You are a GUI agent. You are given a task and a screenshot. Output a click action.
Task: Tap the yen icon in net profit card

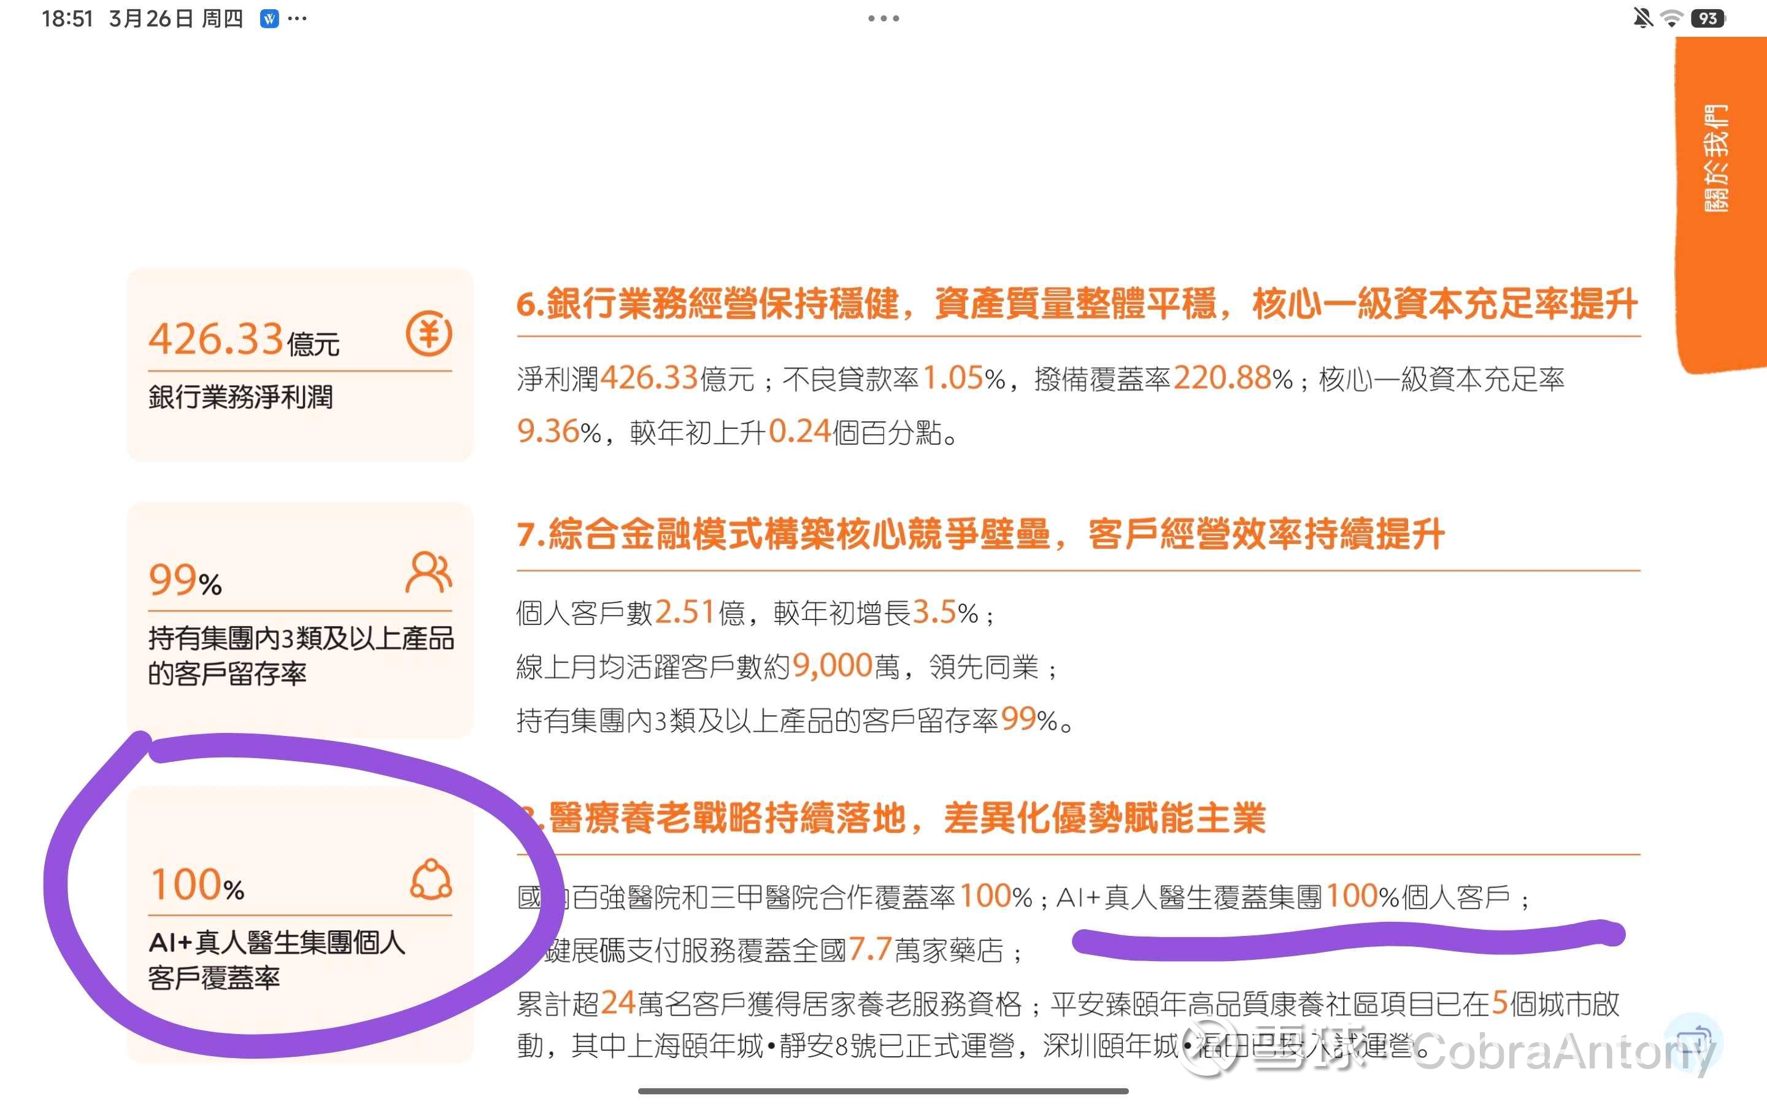[x=429, y=334]
